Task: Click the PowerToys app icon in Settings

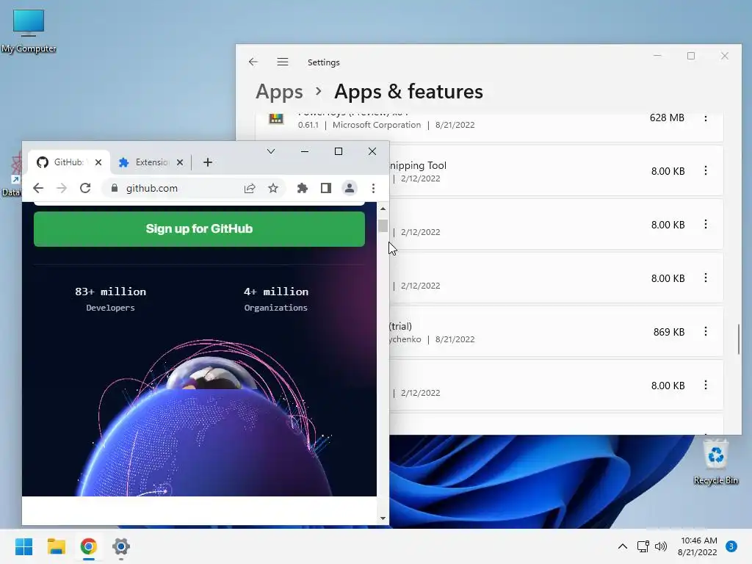Action: tap(276, 118)
